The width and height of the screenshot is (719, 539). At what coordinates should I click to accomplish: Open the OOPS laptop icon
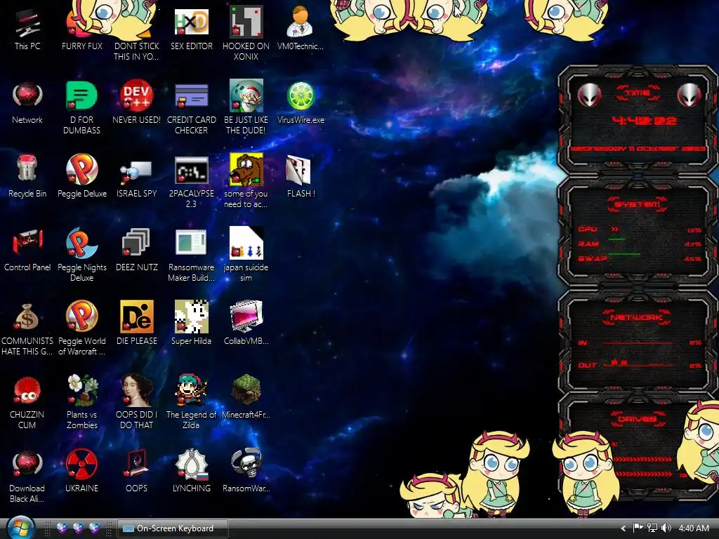[x=136, y=464]
